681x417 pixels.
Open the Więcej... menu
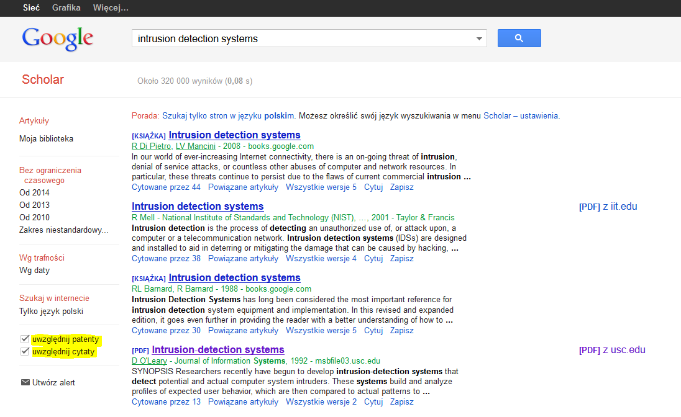[111, 8]
